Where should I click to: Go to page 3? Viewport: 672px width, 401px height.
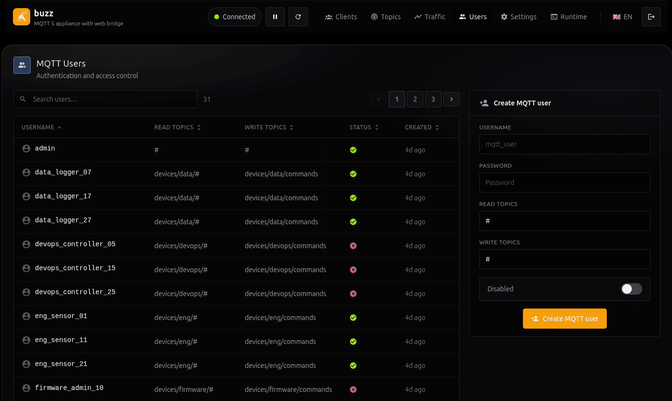(433, 99)
